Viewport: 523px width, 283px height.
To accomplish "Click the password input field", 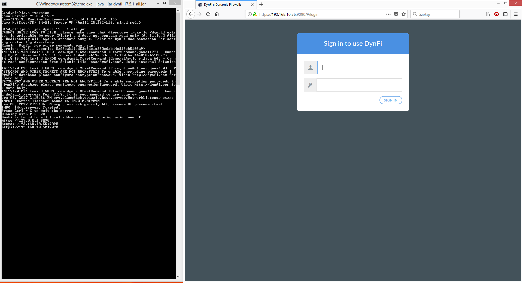I will coord(360,85).
